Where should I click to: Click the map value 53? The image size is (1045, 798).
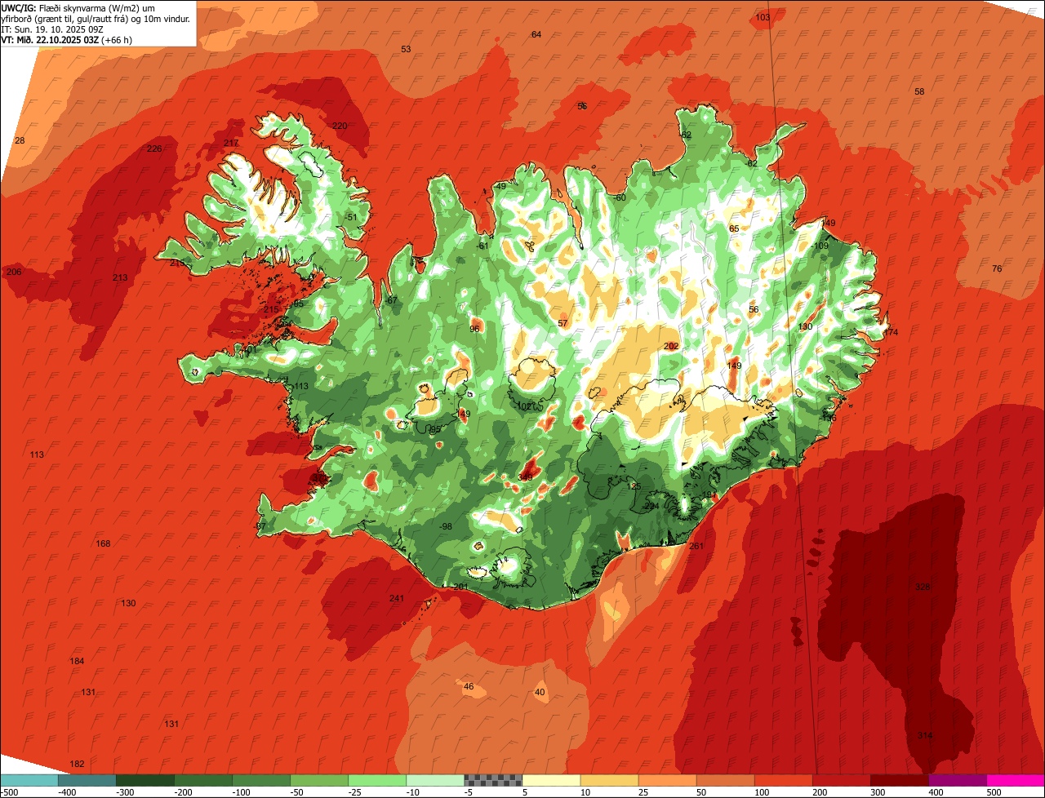[406, 49]
